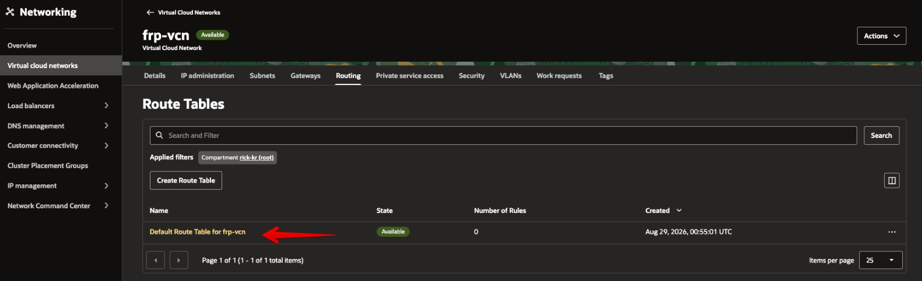Click the Available badge next to frp-vcn

click(213, 35)
